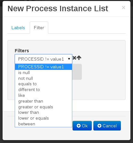Image resolution: width=133 pixels, height=143 pixels.
Task: Pick "different to" from the list
Action: point(43,90)
